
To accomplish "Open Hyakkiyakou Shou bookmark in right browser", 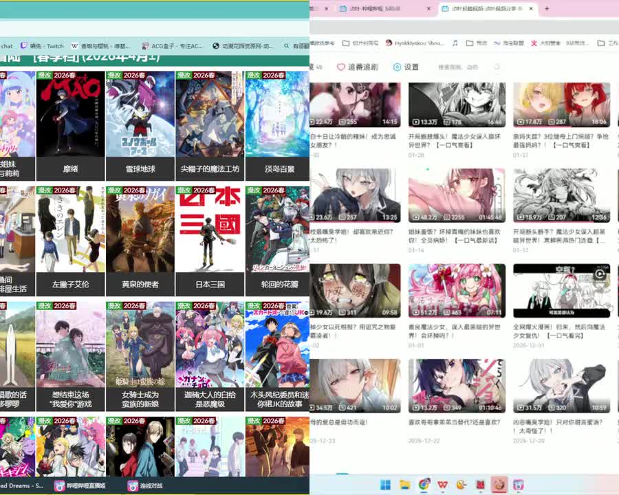I will [415, 43].
